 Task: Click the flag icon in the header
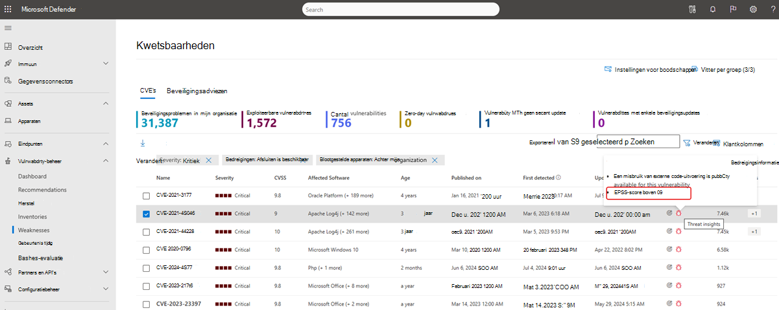pos(733,10)
